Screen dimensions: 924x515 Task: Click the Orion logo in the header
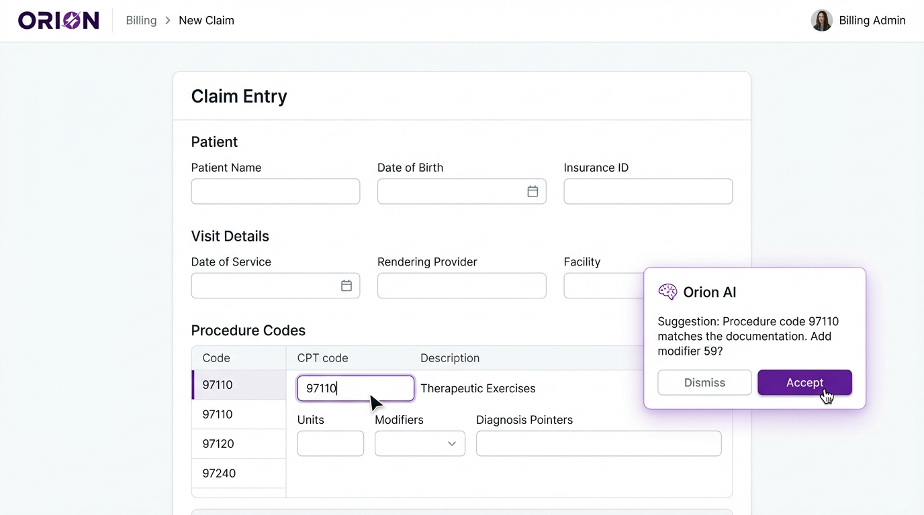click(58, 20)
